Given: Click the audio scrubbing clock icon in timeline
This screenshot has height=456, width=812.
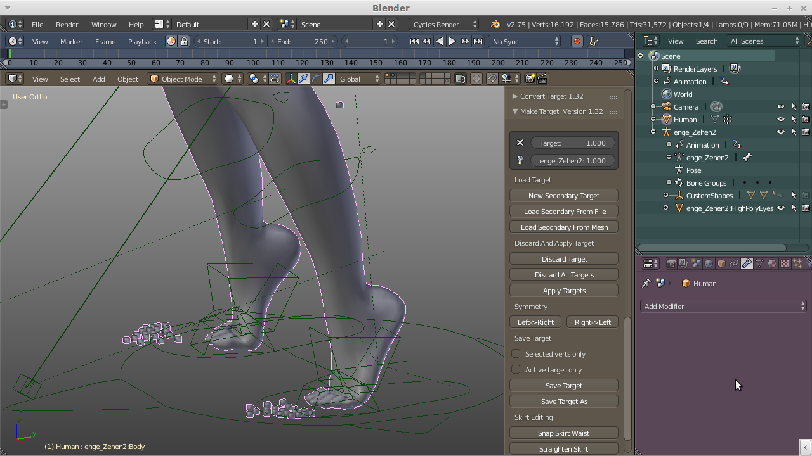Looking at the screenshot, I should [171, 41].
